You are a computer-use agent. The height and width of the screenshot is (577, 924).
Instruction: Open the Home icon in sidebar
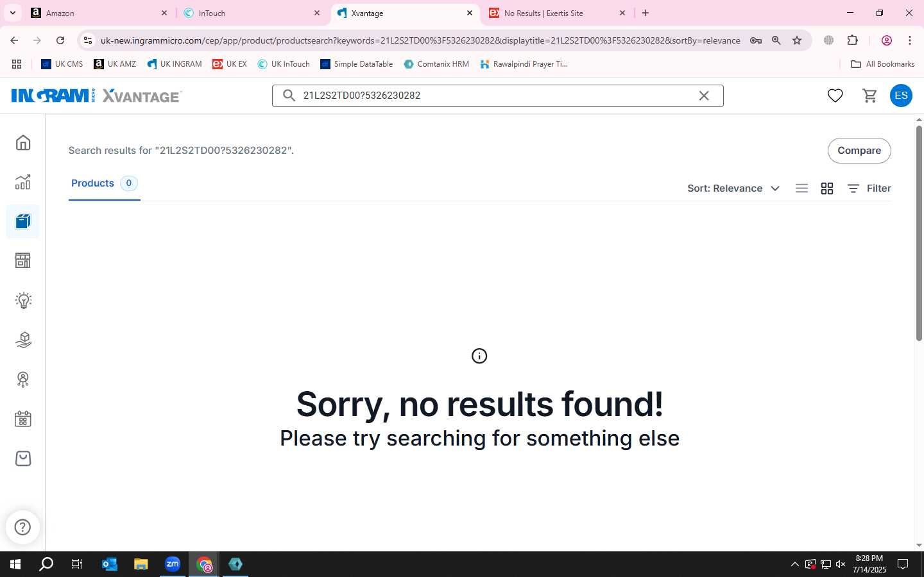coord(23,142)
